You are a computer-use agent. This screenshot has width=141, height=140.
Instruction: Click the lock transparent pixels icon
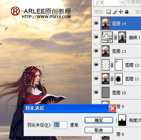coord(108,12)
